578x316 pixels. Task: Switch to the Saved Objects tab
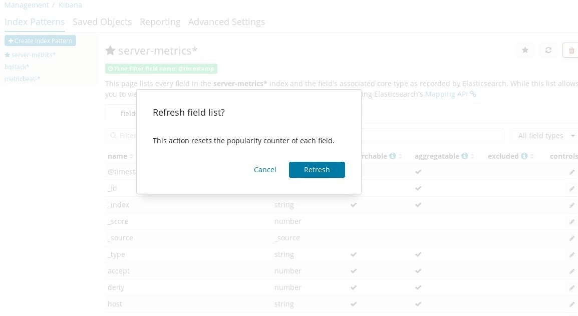pyautogui.click(x=102, y=22)
